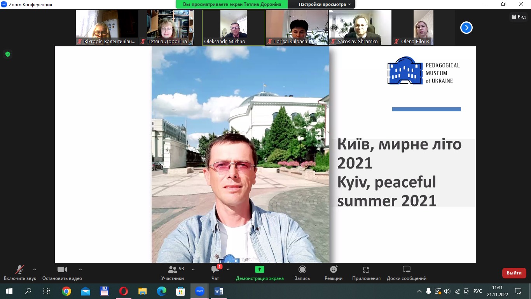The image size is (531, 299).
Task: Expand the Participants options chevron
Action: point(193,269)
